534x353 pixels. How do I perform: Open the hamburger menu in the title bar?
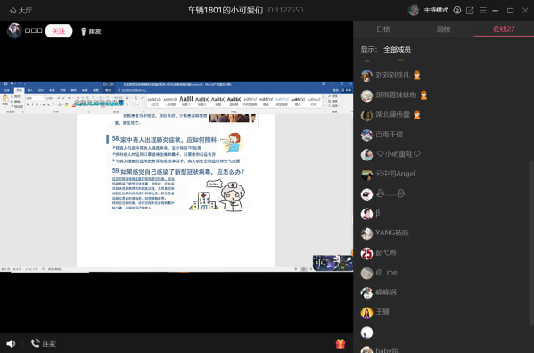pyautogui.click(x=483, y=10)
